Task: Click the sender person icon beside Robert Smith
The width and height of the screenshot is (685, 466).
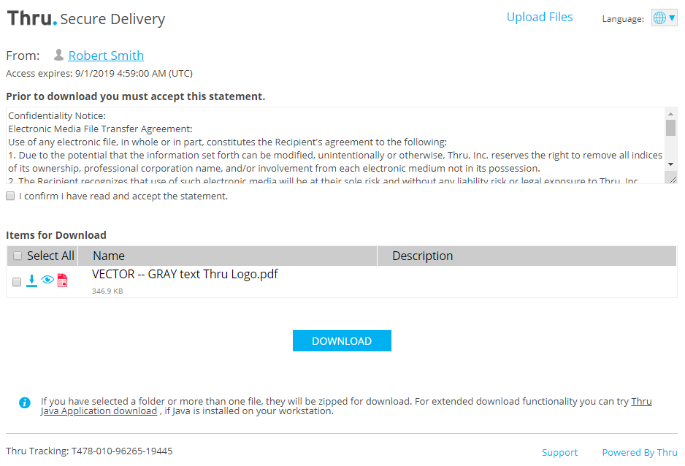Action: (x=59, y=55)
